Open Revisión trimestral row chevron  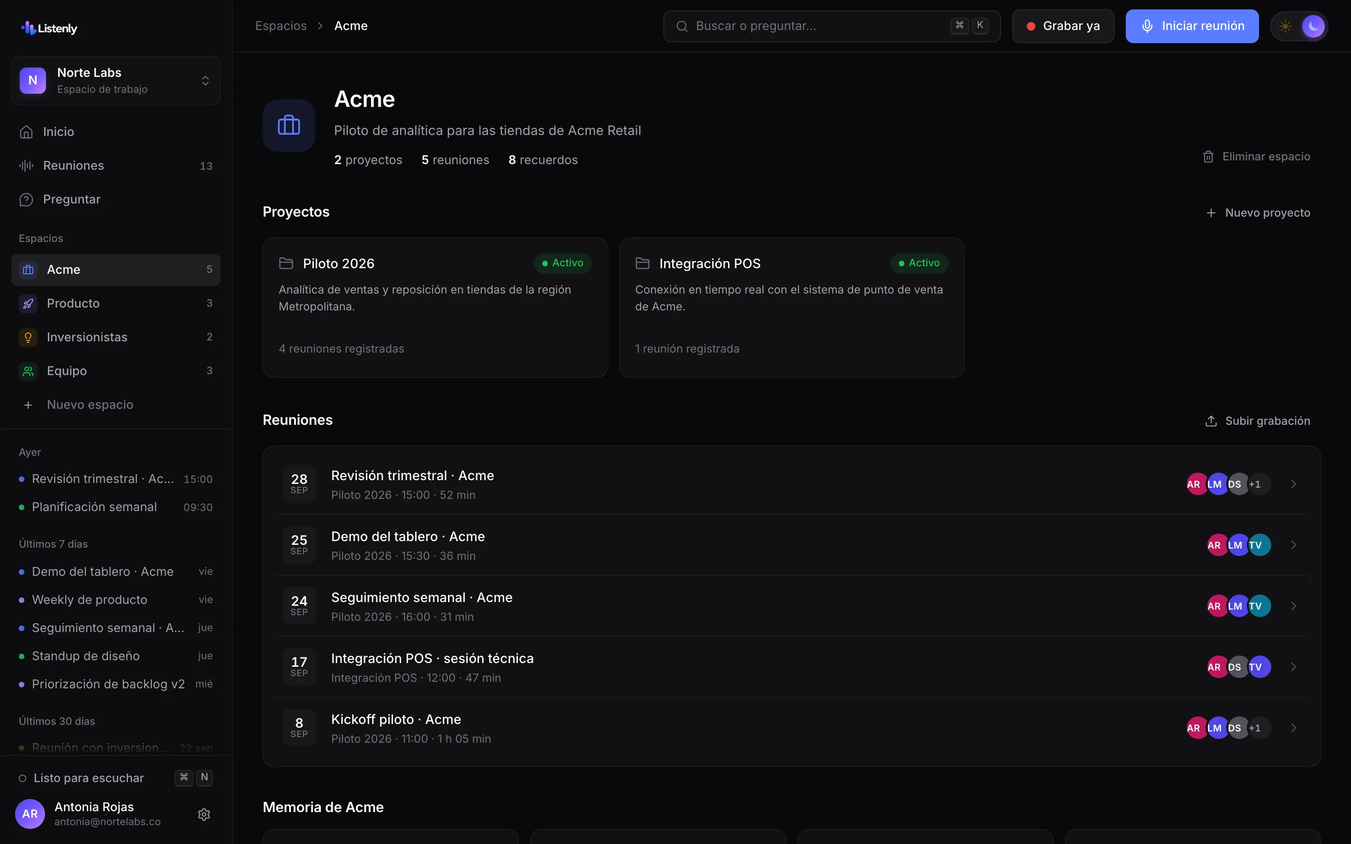point(1293,484)
